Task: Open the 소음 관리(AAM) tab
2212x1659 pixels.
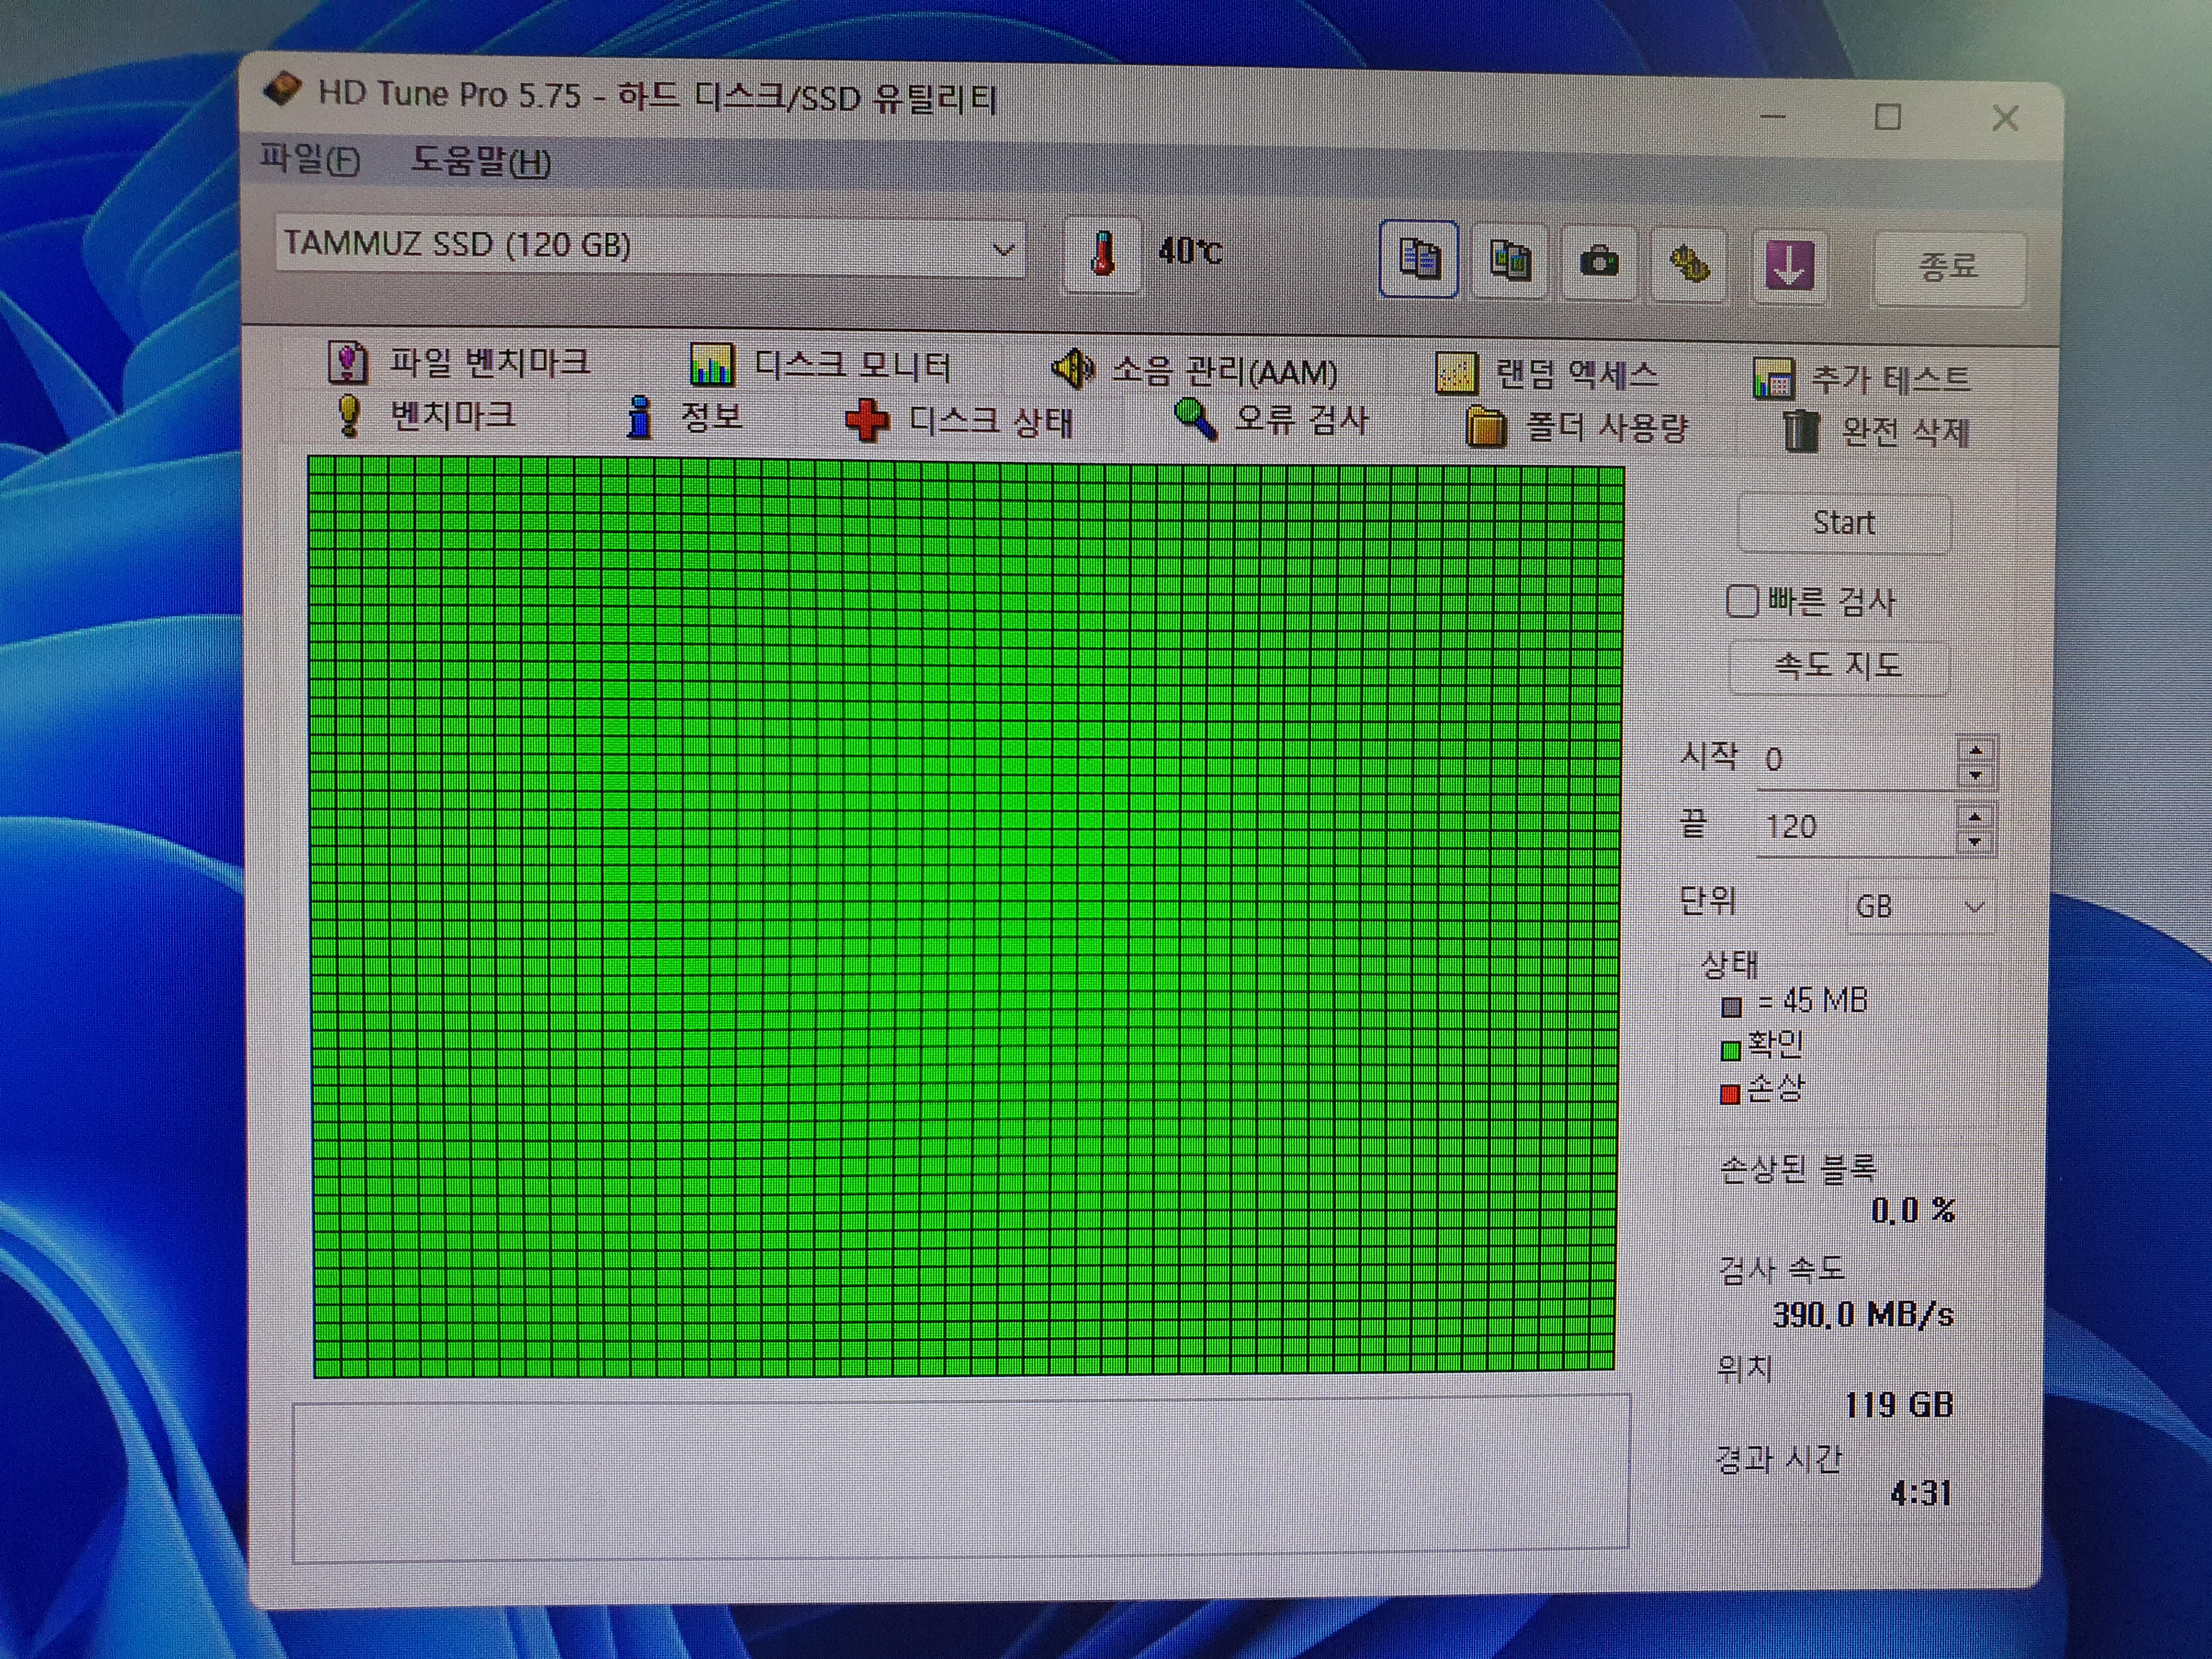Action: [x=1194, y=371]
